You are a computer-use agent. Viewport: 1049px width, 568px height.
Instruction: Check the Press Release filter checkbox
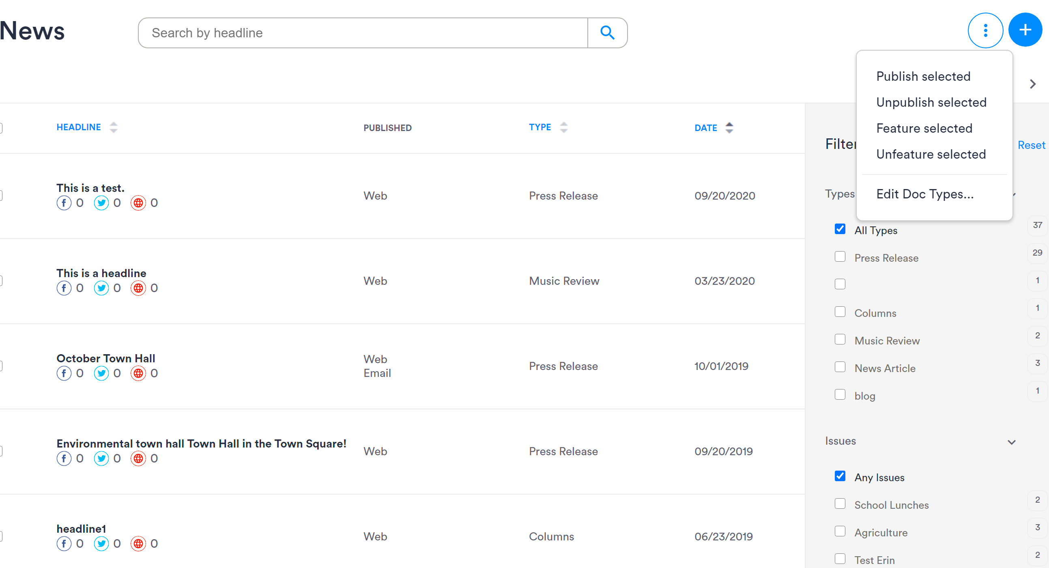[x=840, y=257]
